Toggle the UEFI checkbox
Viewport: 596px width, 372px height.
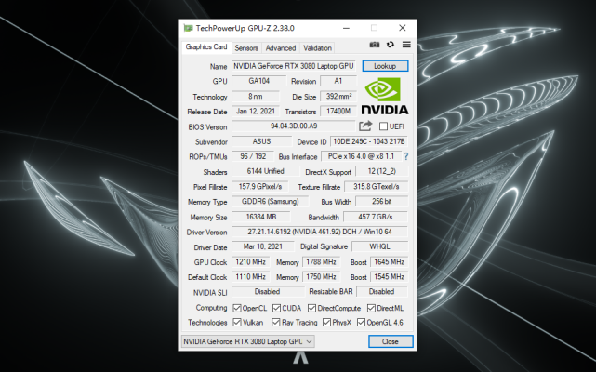383,126
